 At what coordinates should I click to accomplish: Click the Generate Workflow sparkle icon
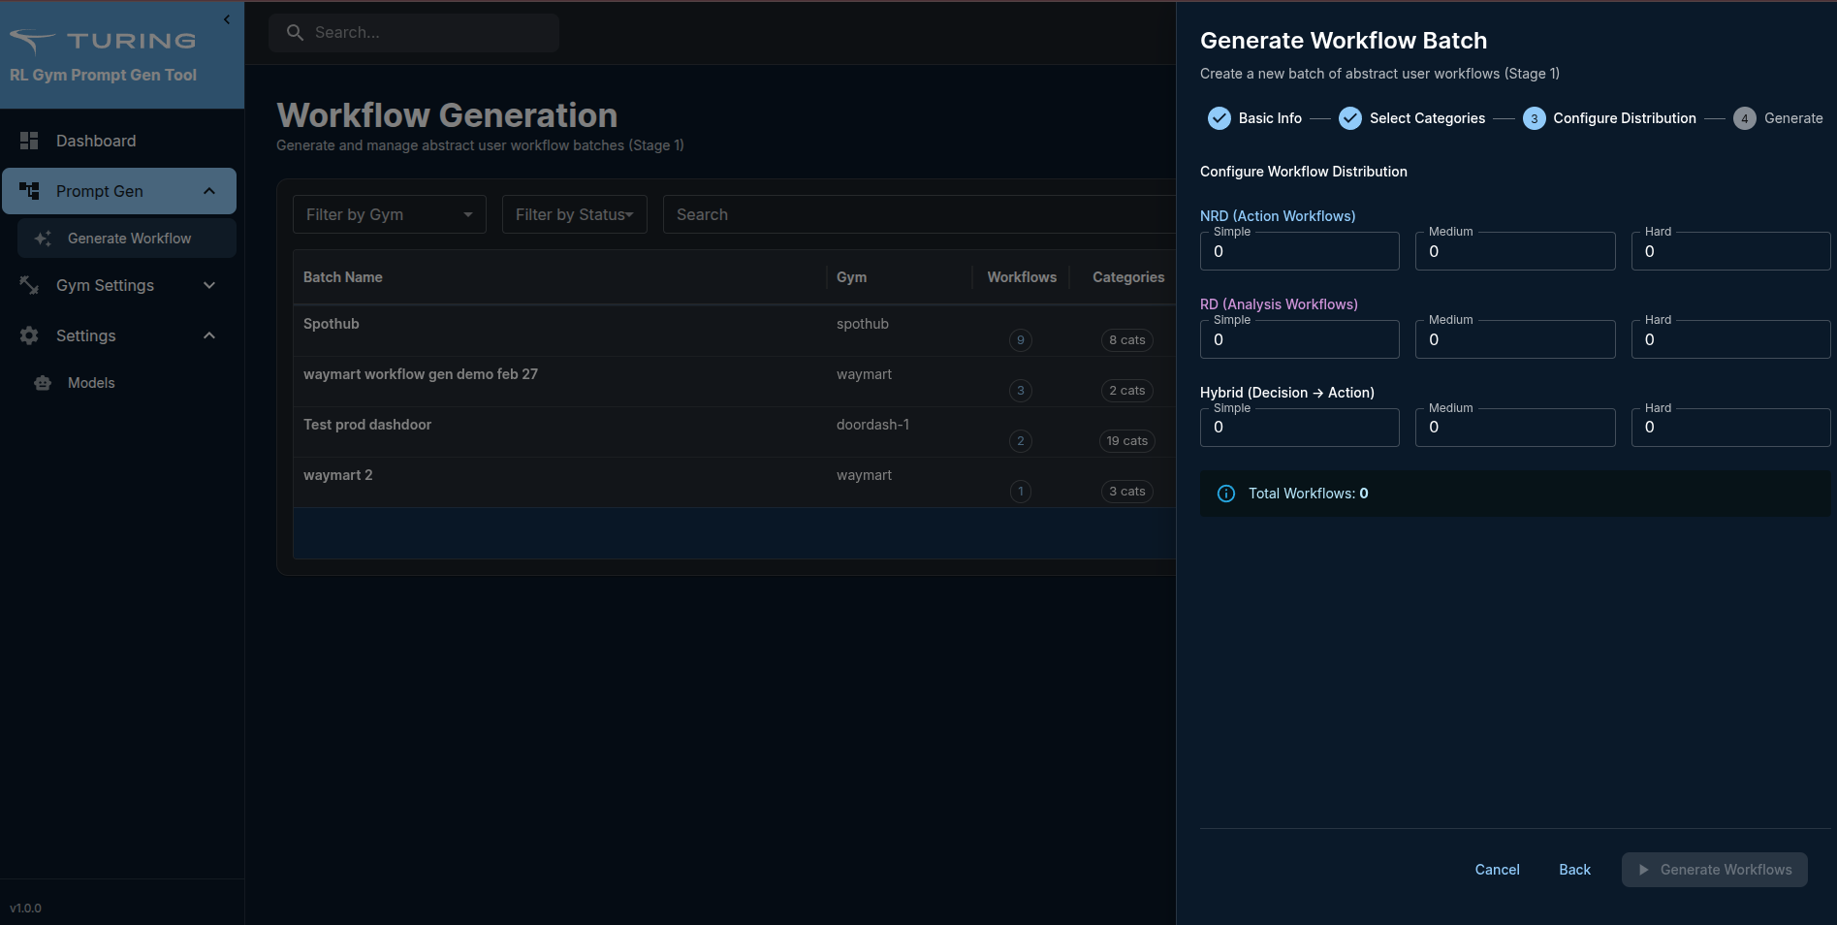pyautogui.click(x=41, y=238)
